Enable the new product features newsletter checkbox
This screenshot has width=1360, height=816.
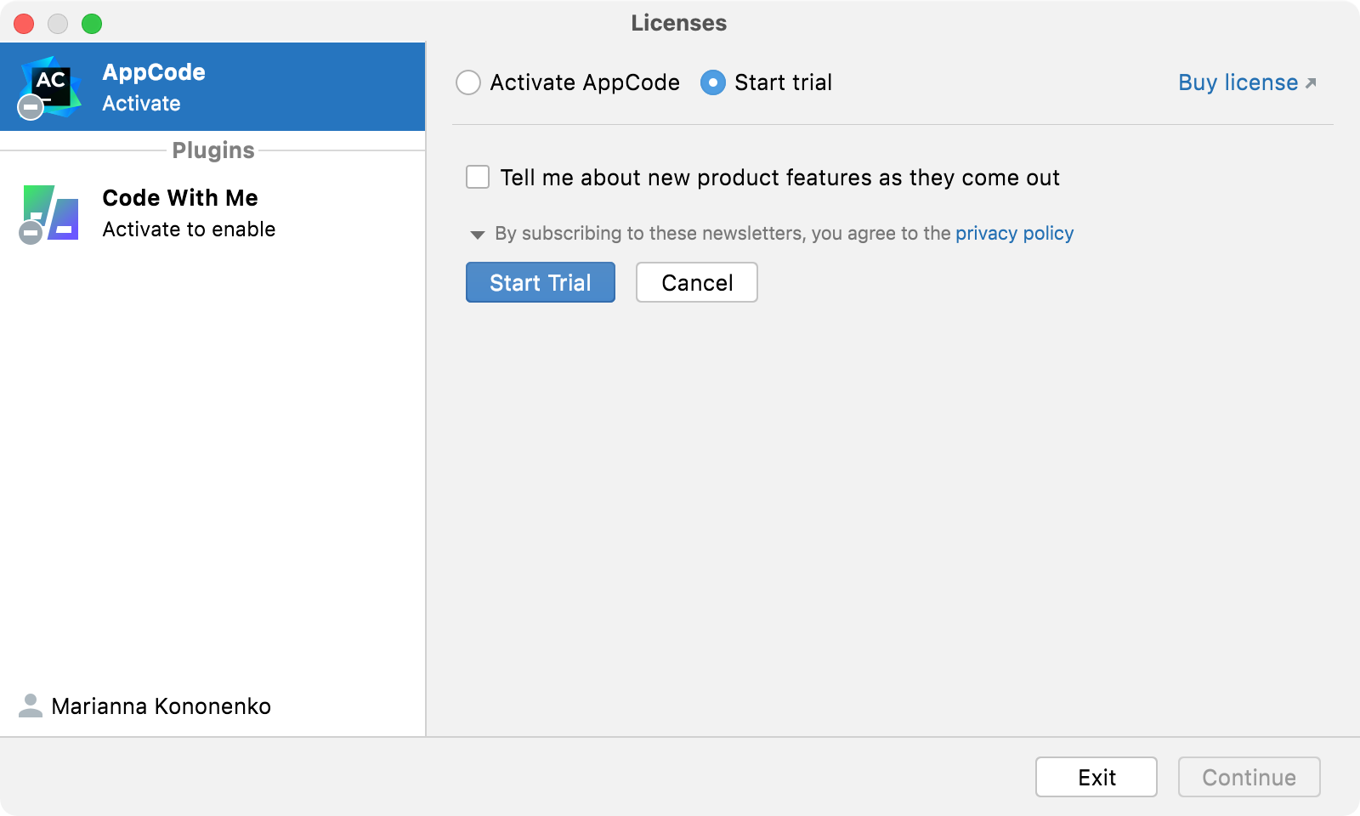point(477,177)
